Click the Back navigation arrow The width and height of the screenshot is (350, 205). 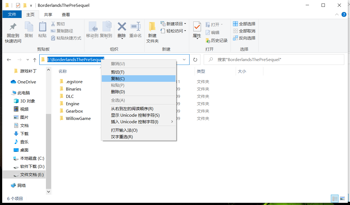coord(9,60)
